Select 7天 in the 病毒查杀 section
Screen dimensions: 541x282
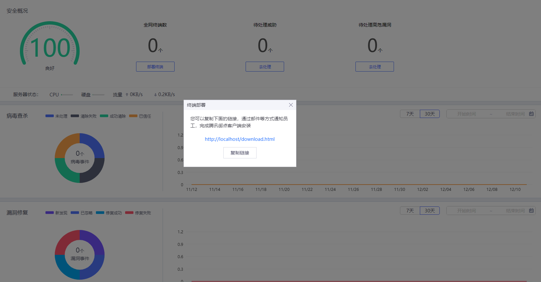410,114
